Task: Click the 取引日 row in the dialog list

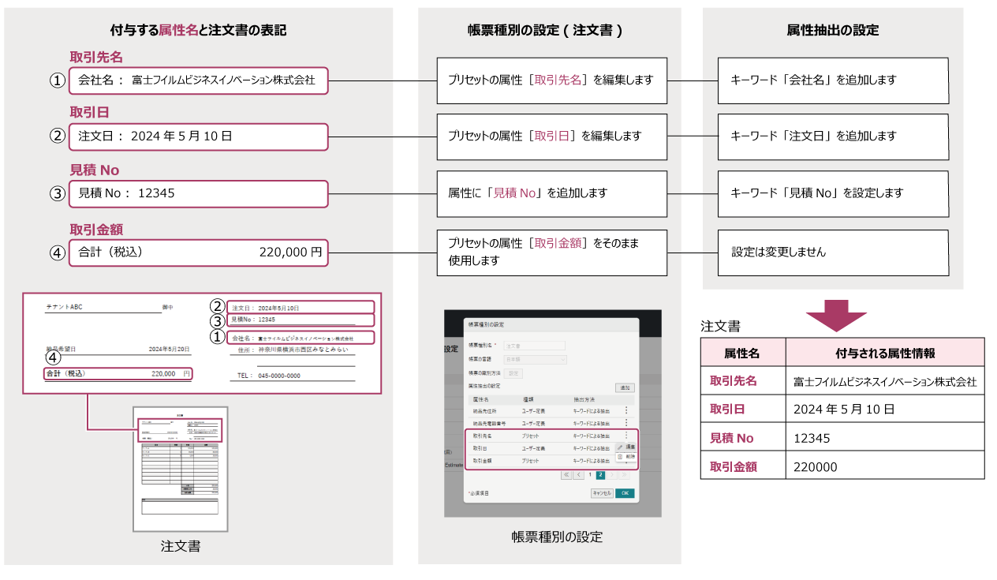Action: (x=551, y=448)
